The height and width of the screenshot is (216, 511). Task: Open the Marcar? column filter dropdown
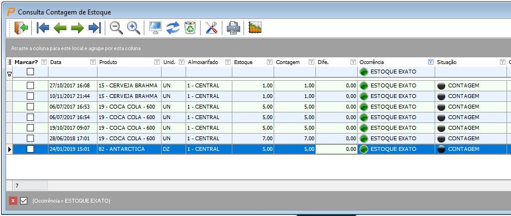45,62
